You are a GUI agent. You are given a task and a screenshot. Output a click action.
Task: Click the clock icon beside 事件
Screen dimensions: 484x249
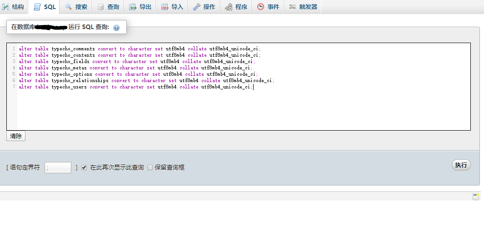(261, 7)
